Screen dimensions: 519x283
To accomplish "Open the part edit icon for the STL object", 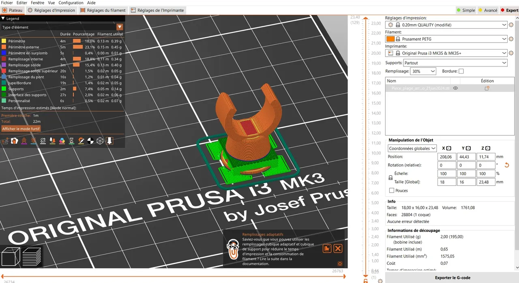I will coord(487,88).
